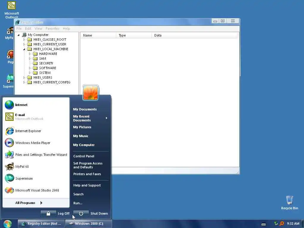304x228 pixels.
Task: Open the Help menu in Registry Editor
Action: coord(66,28)
